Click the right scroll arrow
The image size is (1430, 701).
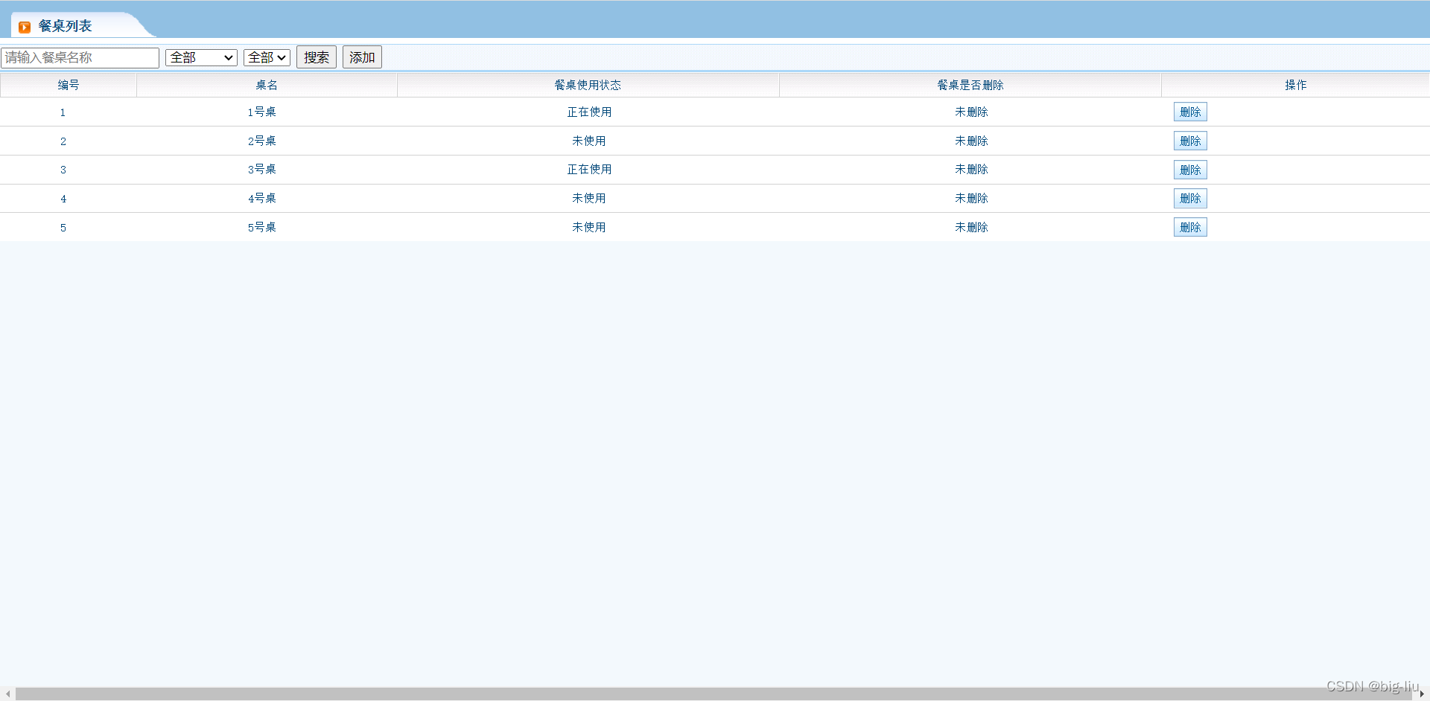[1422, 694]
